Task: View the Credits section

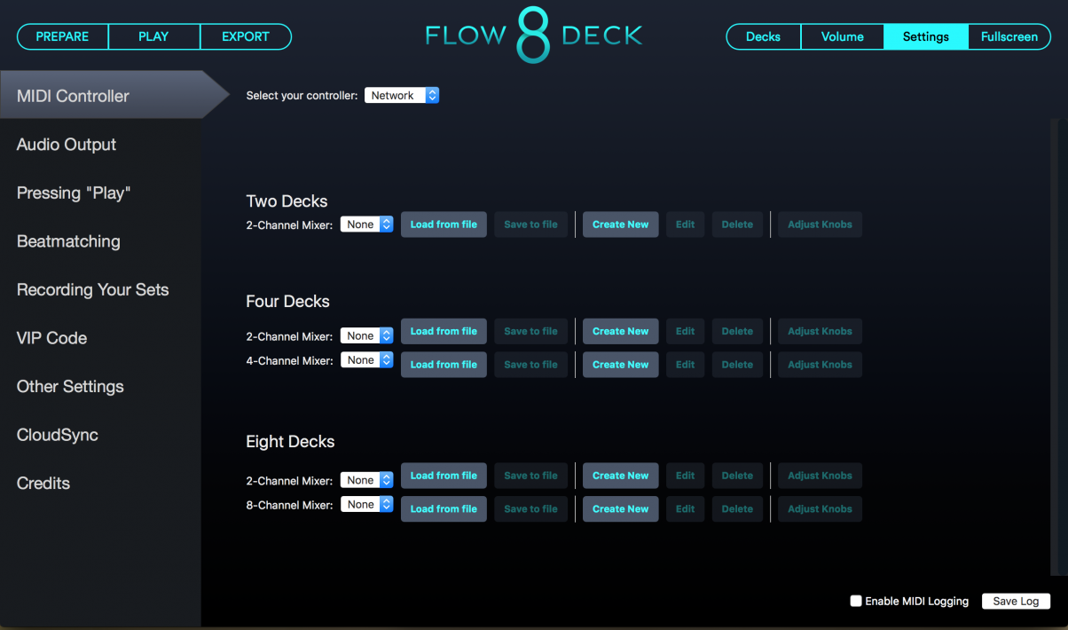Action: [x=43, y=483]
